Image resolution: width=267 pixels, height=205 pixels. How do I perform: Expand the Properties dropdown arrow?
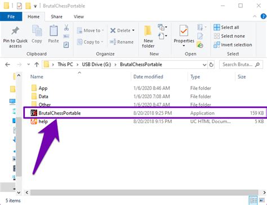tap(184, 46)
